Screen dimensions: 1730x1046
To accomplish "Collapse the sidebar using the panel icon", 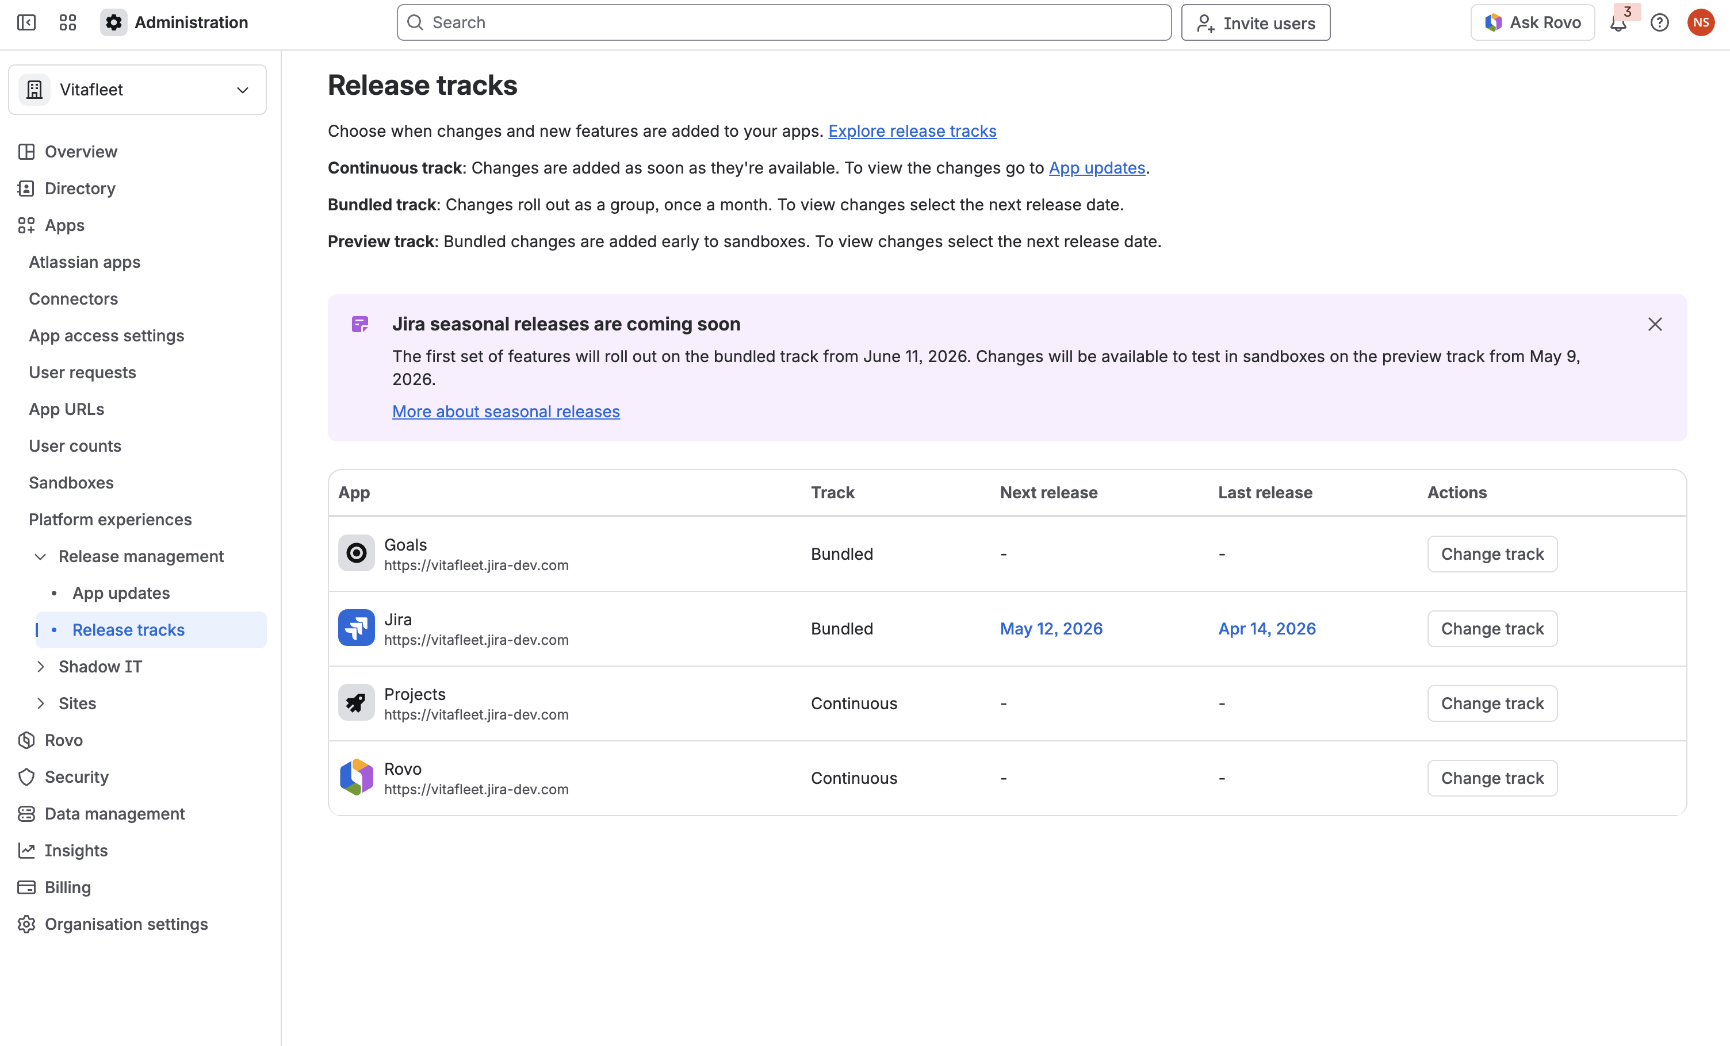I will point(26,22).
